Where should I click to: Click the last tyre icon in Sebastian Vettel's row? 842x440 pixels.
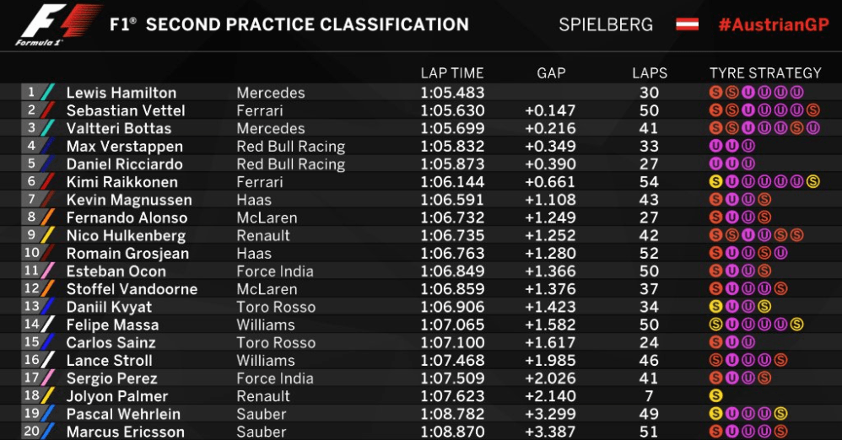click(813, 110)
